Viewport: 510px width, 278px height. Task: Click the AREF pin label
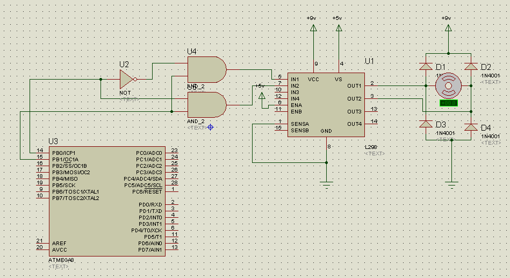[x=59, y=244]
